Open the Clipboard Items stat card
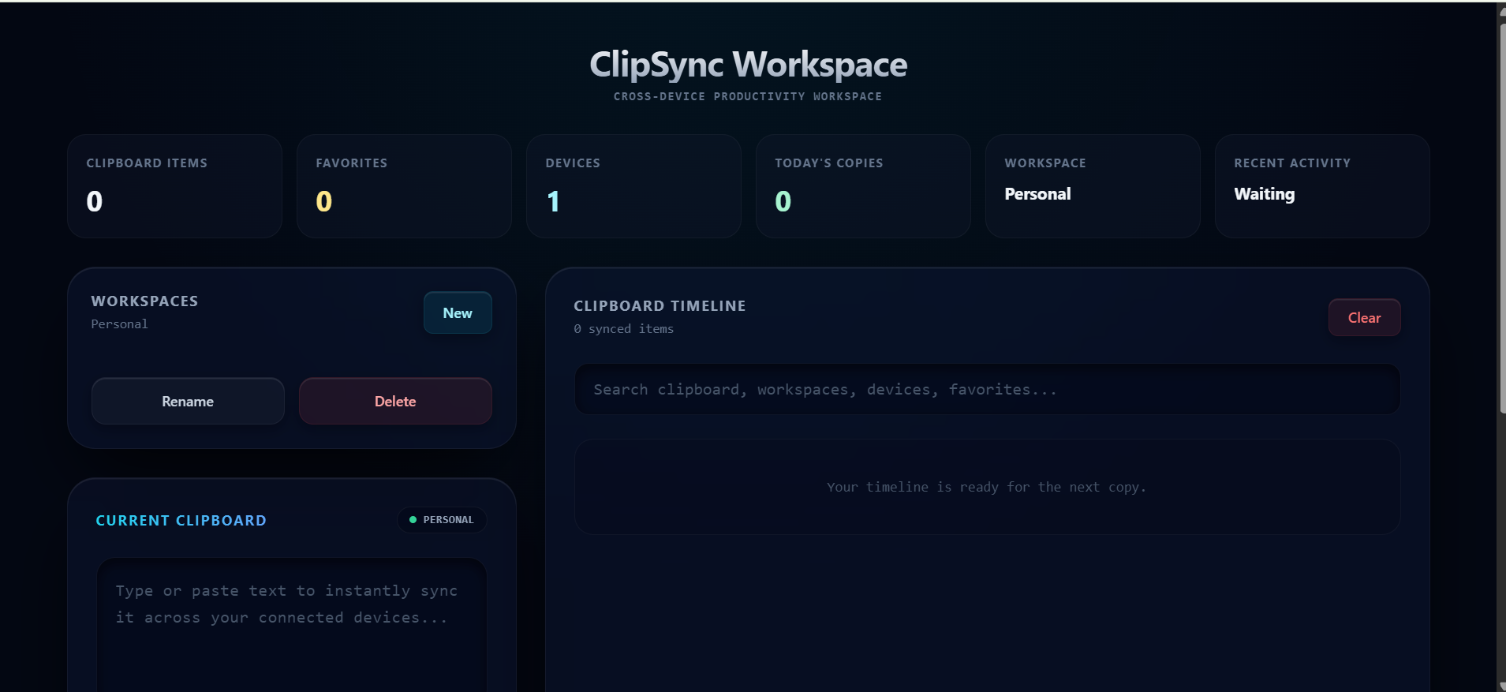Screen dimensions: 1506x692 click(174, 186)
